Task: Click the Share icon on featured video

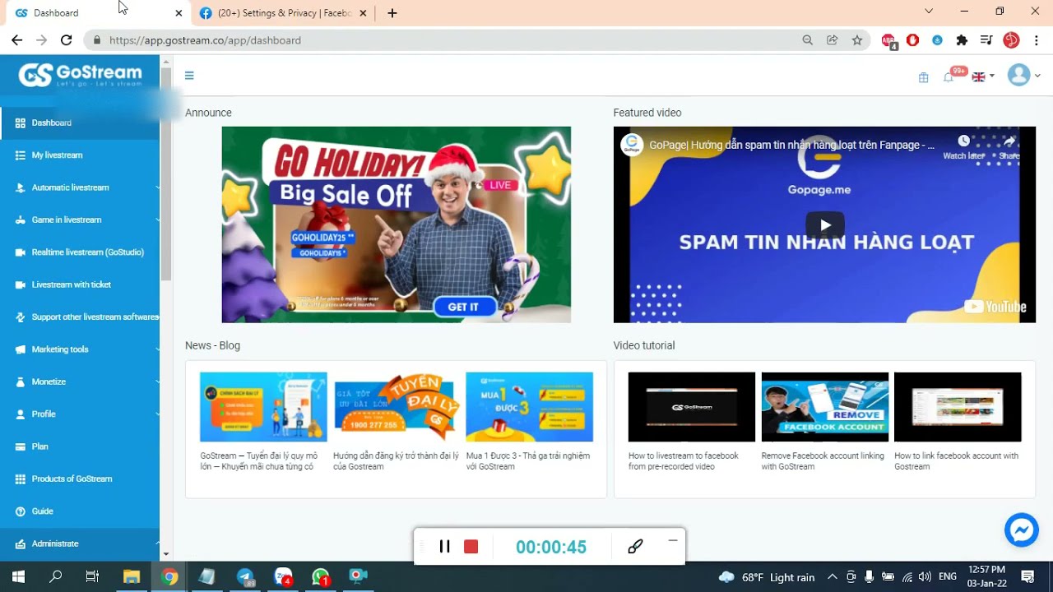Action: 1009,147
